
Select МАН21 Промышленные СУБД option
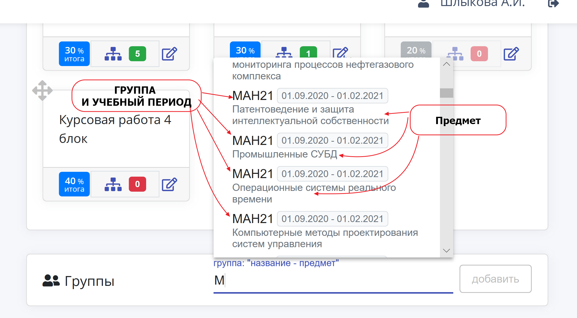327,147
